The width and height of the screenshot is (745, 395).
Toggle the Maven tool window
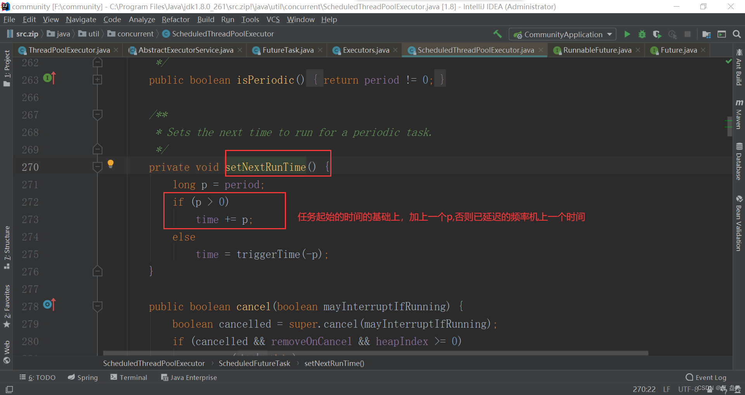point(739,114)
